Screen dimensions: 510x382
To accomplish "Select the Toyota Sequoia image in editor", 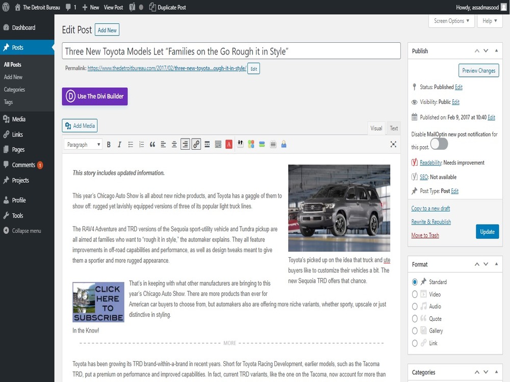I will tap(339, 208).
